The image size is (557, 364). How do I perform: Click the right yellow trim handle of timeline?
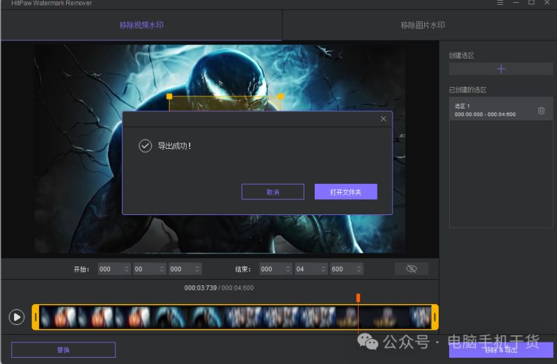434,317
